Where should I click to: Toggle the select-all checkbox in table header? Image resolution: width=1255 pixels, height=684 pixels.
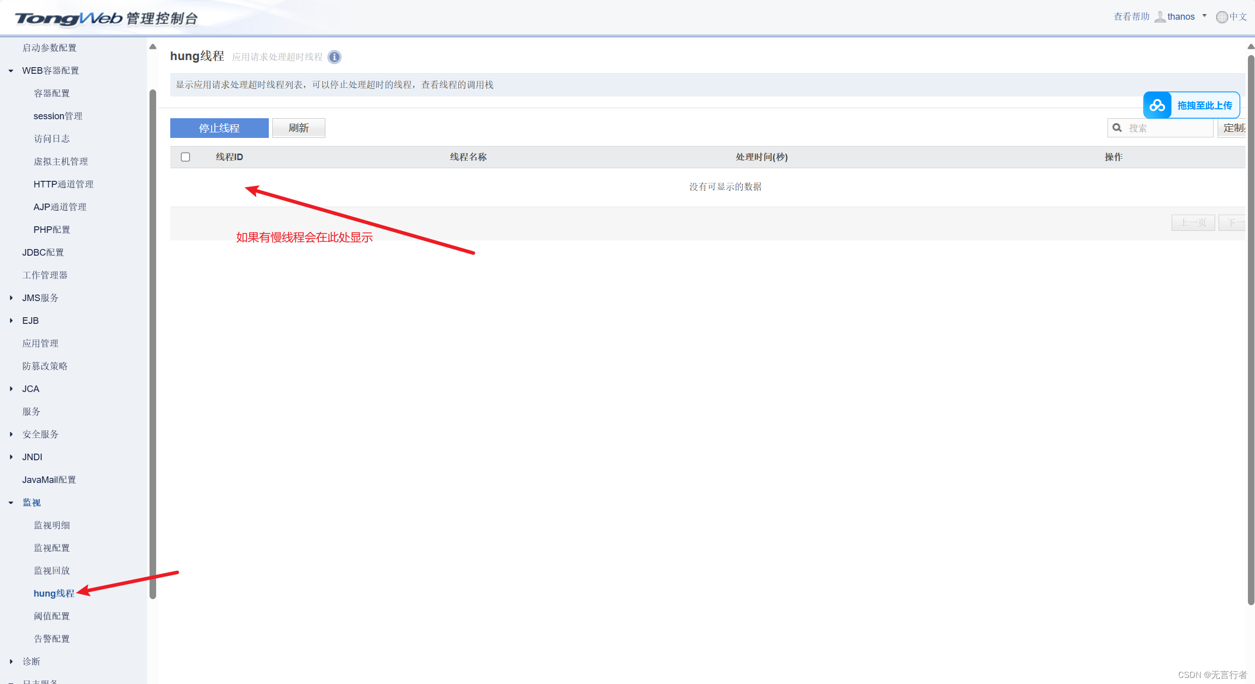(x=186, y=156)
